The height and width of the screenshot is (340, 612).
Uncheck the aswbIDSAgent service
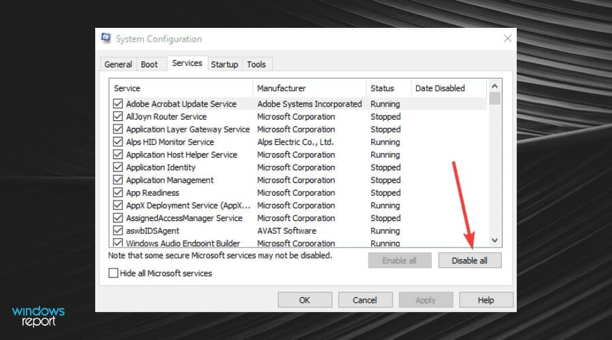[118, 231]
